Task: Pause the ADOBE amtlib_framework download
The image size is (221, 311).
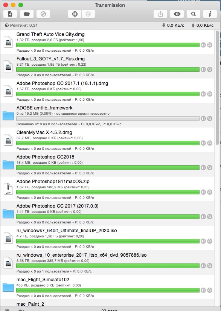Action: 203,119
